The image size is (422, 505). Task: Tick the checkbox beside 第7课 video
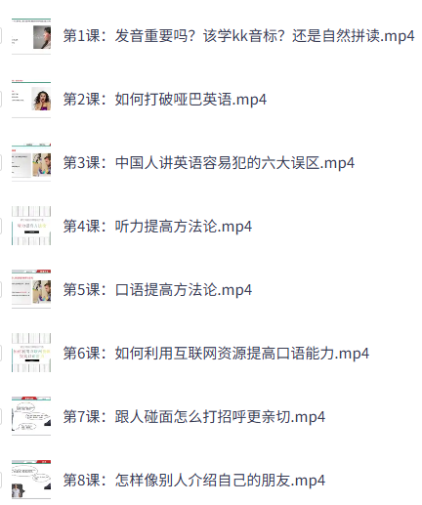pyautogui.click(x=1, y=416)
